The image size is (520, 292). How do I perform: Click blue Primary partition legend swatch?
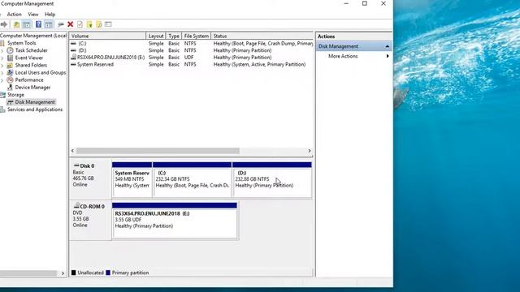coord(108,273)
